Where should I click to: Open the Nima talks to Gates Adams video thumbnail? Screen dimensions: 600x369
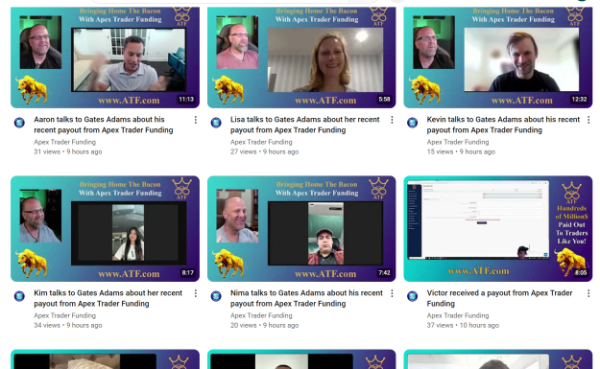click(x=301, y=228)
